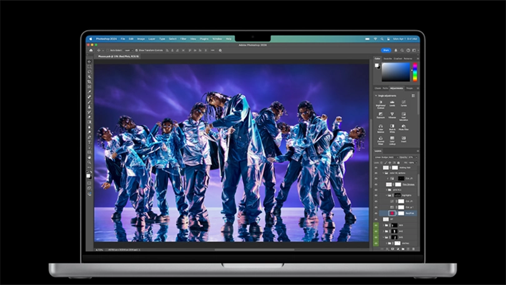Click the blue Share button
This screenshot has width=506, height=285.
386,50
